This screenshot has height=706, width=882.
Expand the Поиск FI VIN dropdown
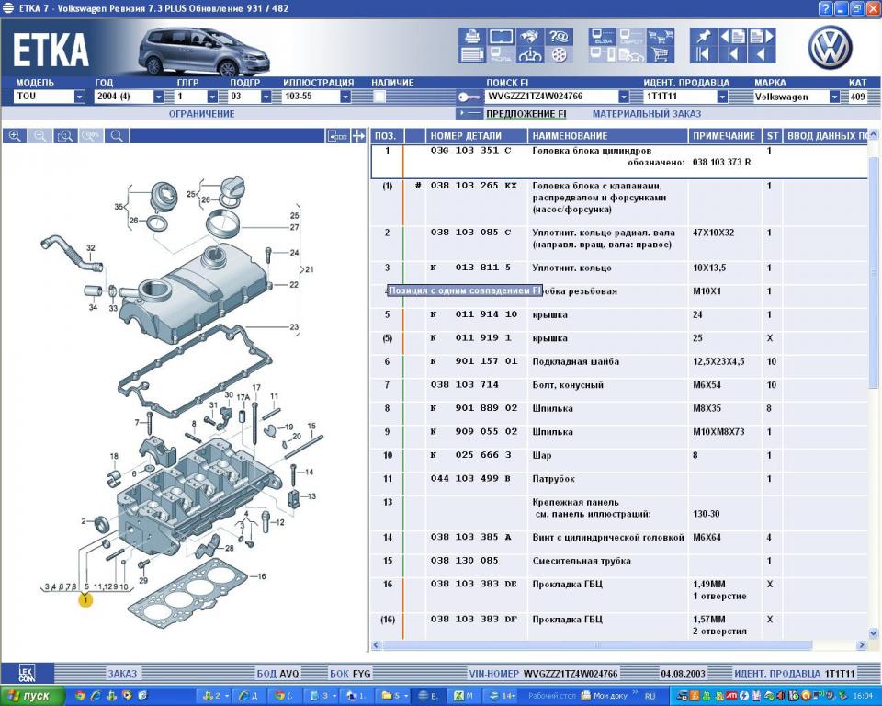pos(623,97)
